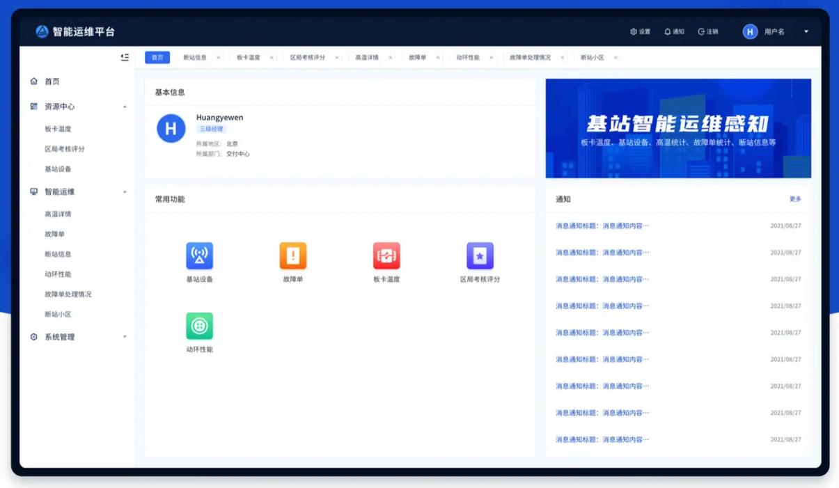This screenshot has width=839, height=488.
Task: Open the first 消息通知标题 notification
Action: click(602, 226)
